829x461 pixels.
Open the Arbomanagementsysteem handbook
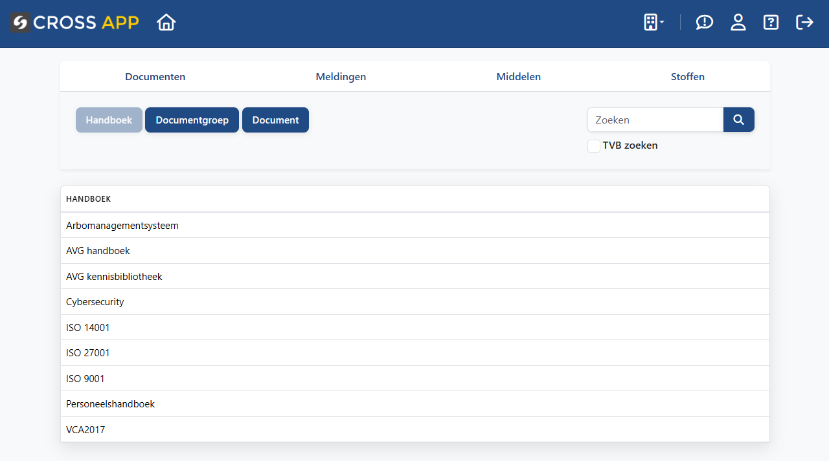[122, 226]
